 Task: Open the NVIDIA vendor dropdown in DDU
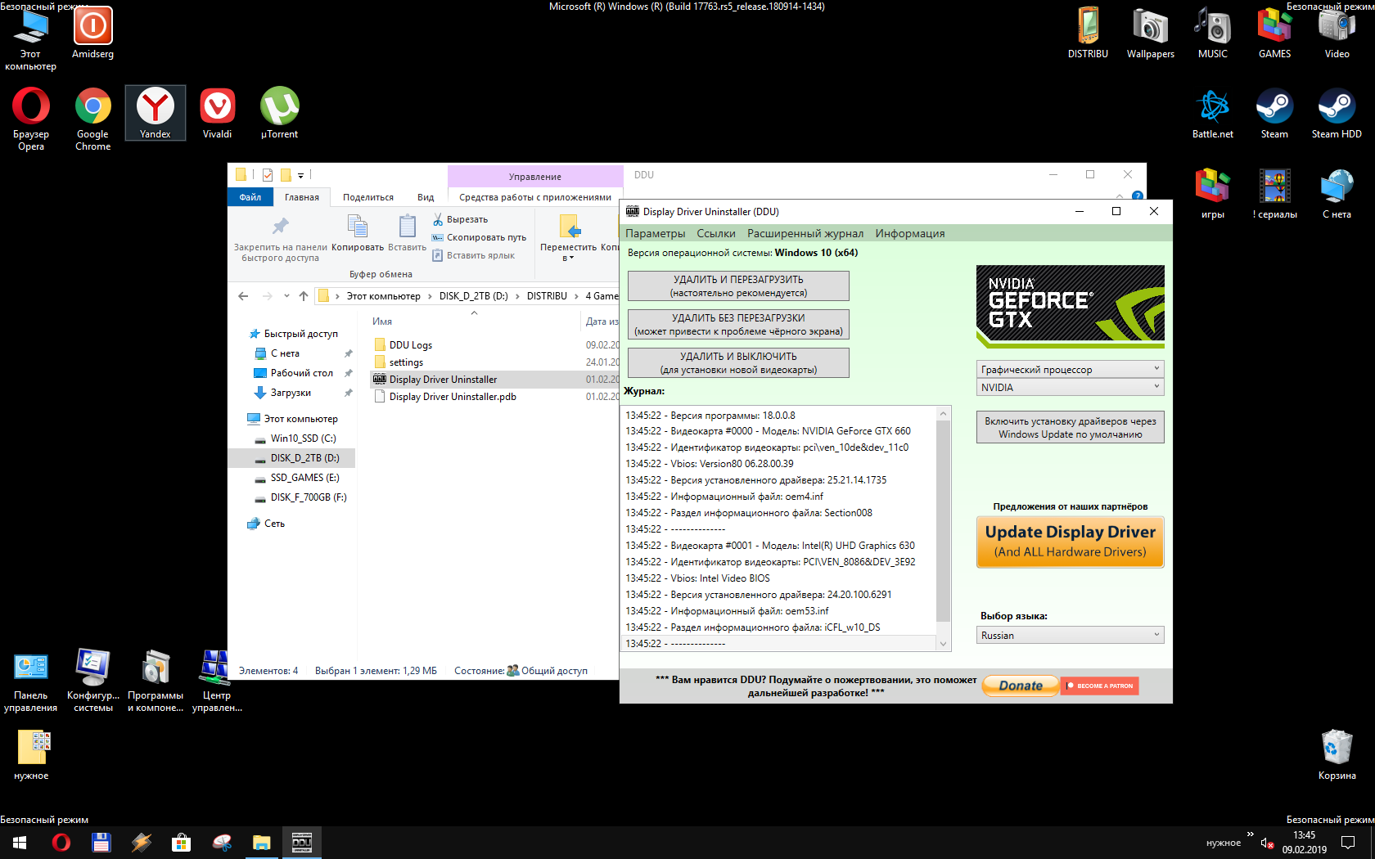[1071, 387]
